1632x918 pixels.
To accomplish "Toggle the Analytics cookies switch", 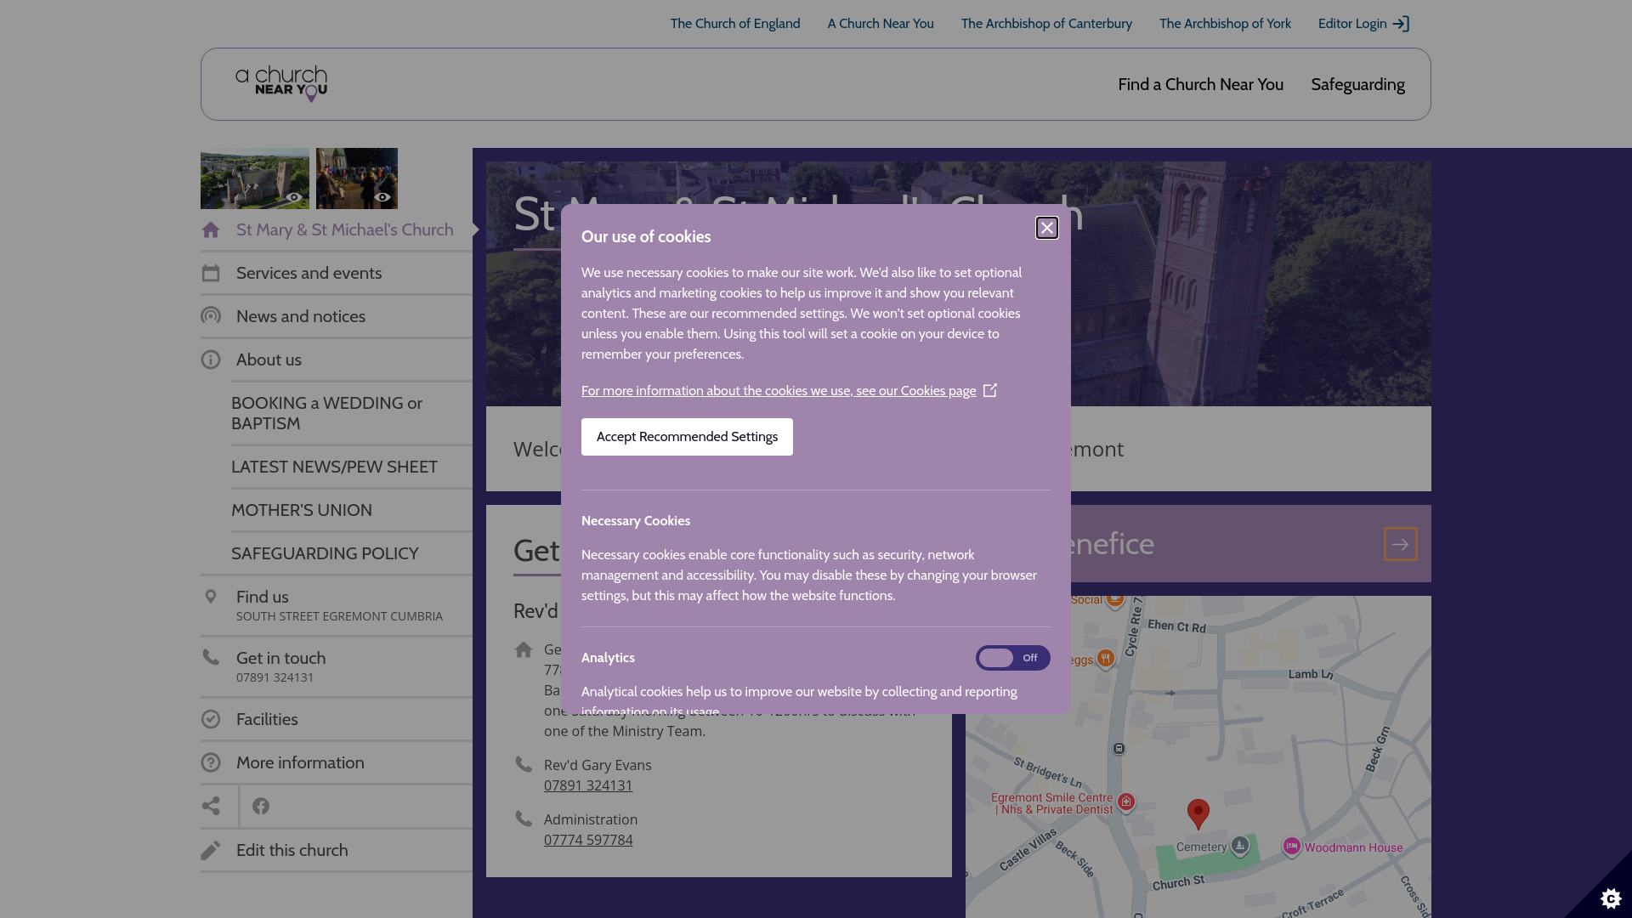I will pyautogui.click(x=1012, y=658).
